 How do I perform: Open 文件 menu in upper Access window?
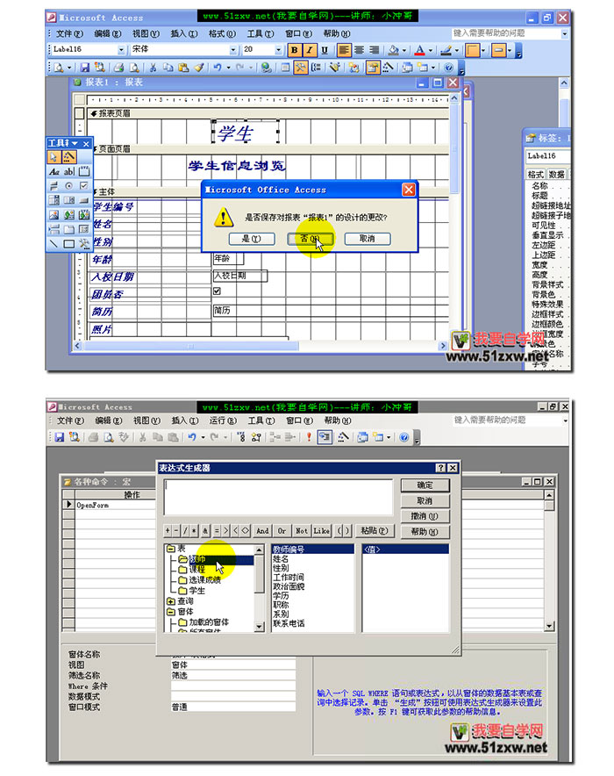(x=69, y=33)
